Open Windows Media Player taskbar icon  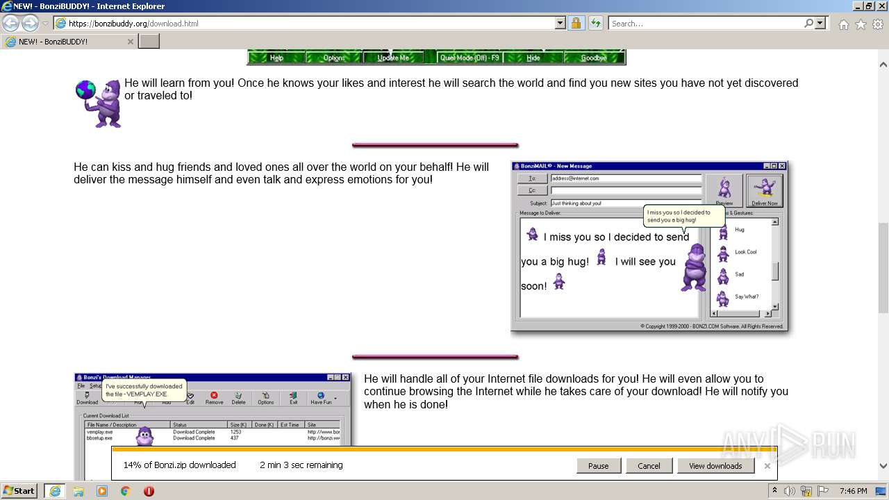click(102, 491)
